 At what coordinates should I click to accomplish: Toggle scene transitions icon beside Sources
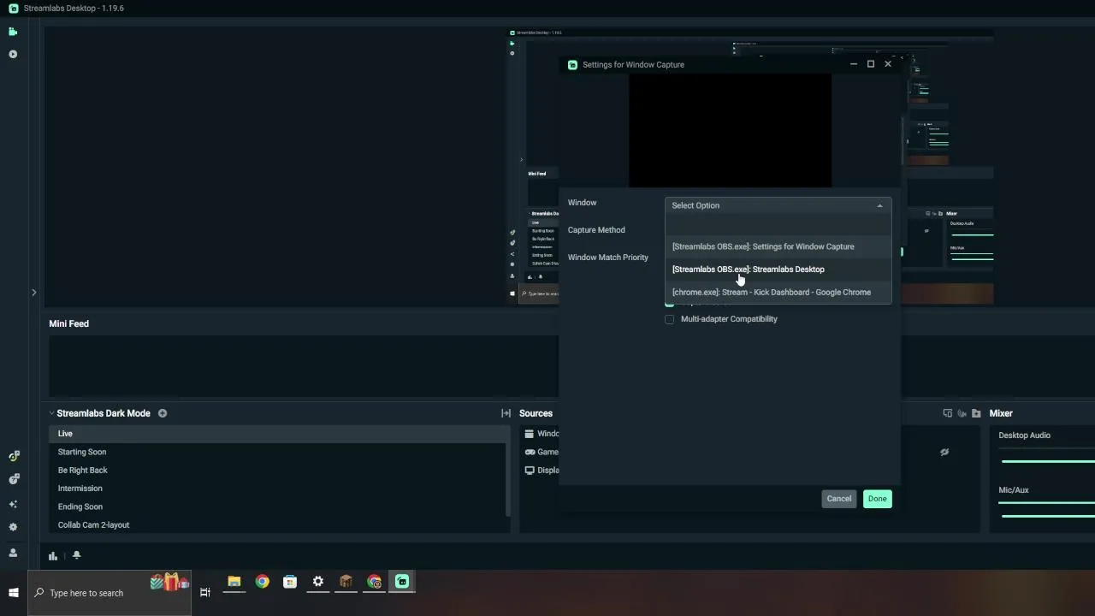coord(506,413)
